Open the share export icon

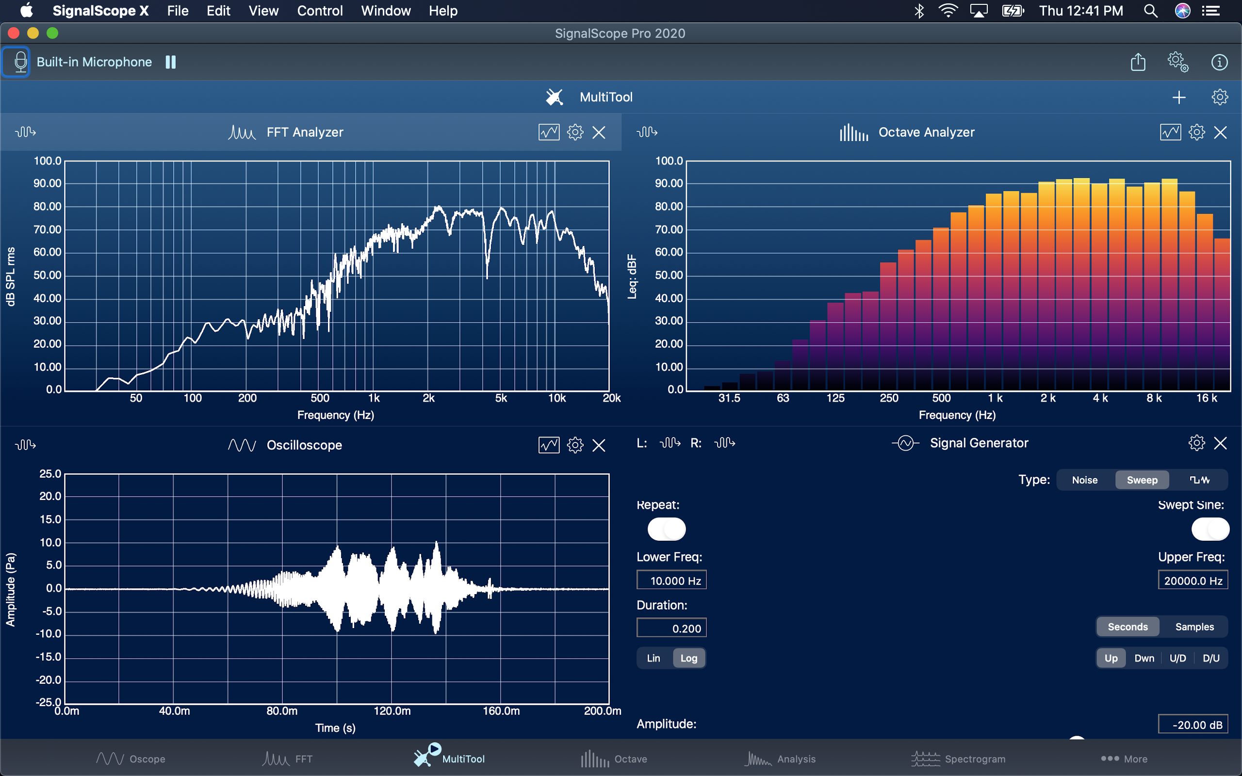click(1138, 62)
